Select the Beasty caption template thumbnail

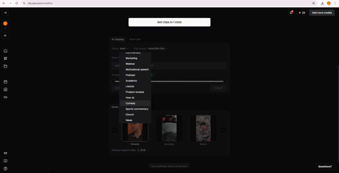tap(203, 128)
